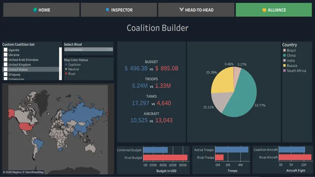Click the United States on the map
Viewport: 315px width, 177px height.
26,127
